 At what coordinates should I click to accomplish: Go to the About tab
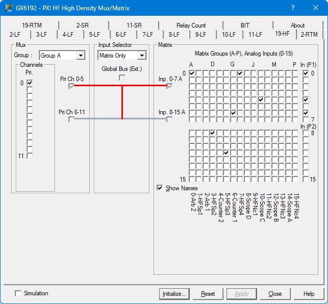tap(297, 25)
